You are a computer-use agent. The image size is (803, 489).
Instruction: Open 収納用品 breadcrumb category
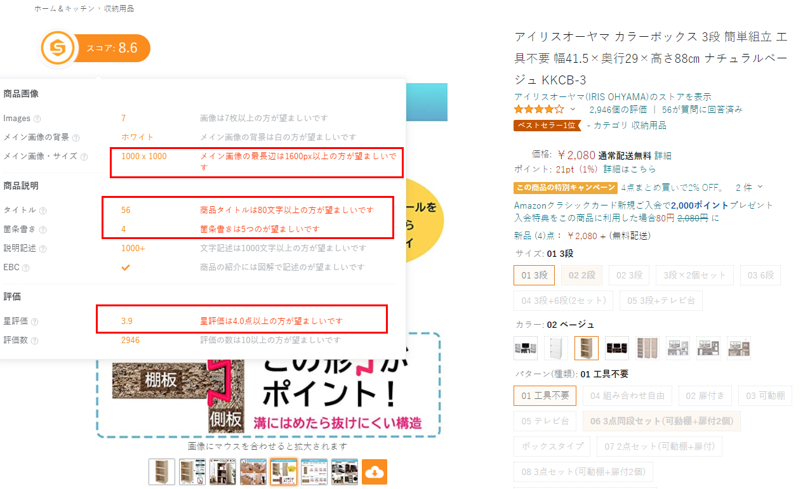pyautogui.click(x=119, y=8)
